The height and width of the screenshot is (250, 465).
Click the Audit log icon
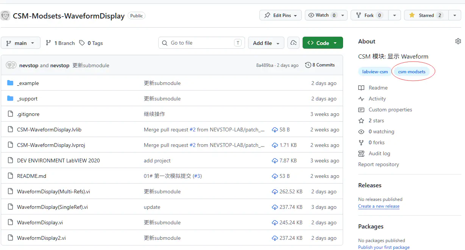point(361,153)
